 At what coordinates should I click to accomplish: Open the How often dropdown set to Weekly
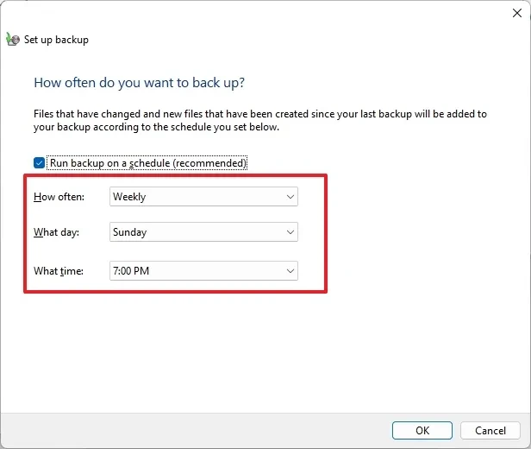pyautogui.click(x=203, y=197)
